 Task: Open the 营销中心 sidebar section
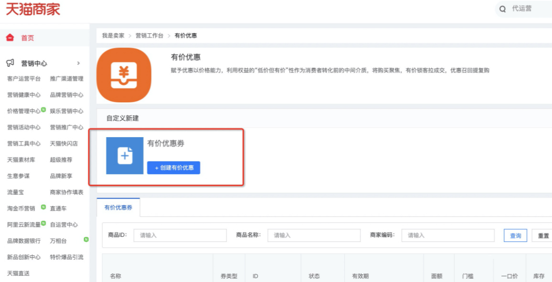point(34,63)
